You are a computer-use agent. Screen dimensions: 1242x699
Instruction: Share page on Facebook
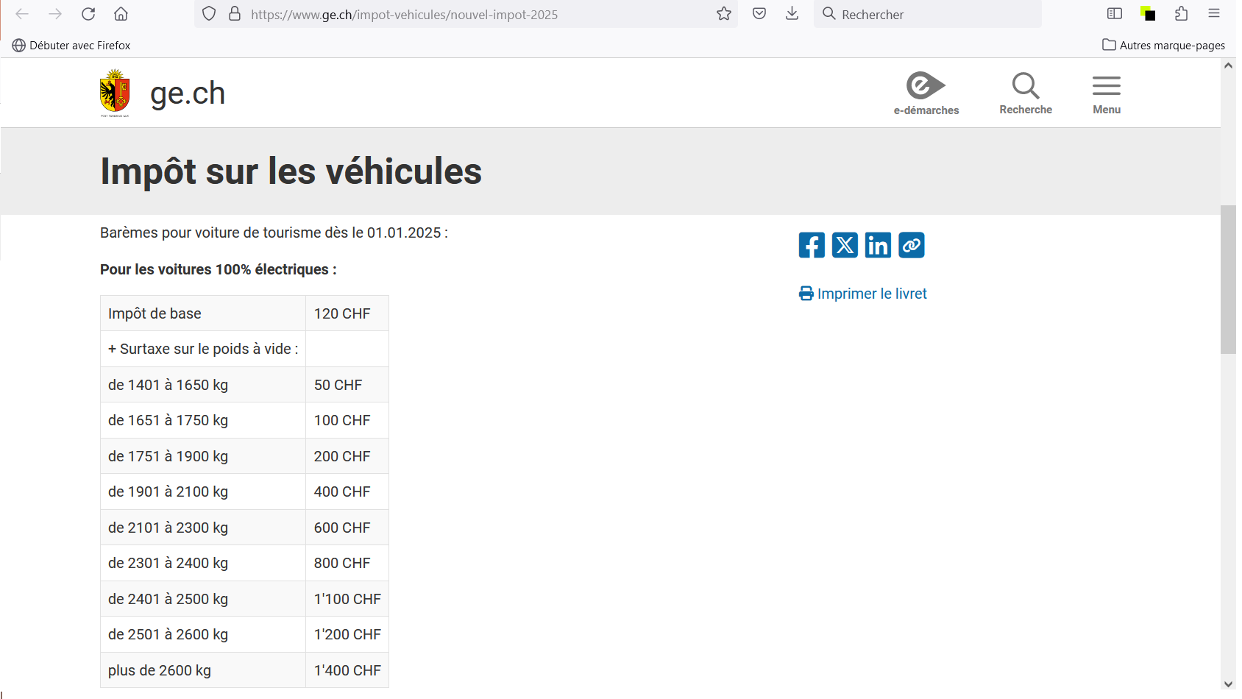[x=812, y=245]
